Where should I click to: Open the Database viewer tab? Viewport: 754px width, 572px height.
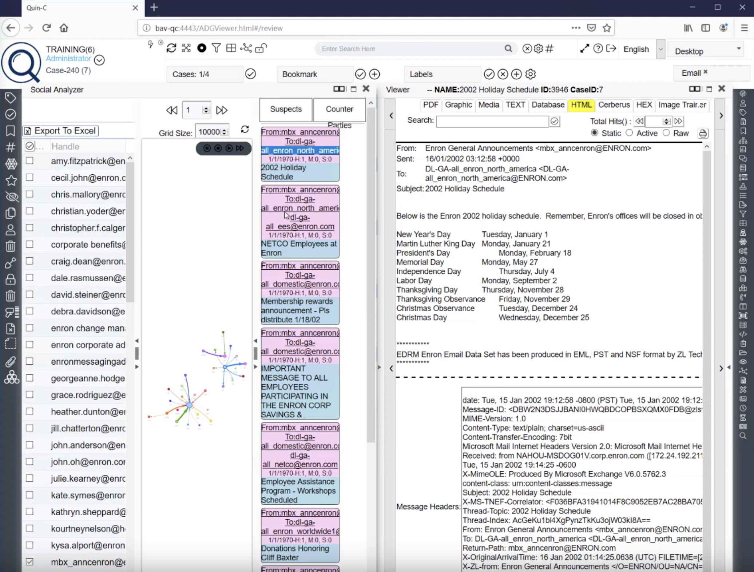(548, 105)
